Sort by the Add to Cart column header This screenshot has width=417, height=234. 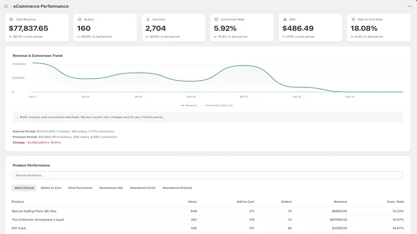click(x=245, y=202)
